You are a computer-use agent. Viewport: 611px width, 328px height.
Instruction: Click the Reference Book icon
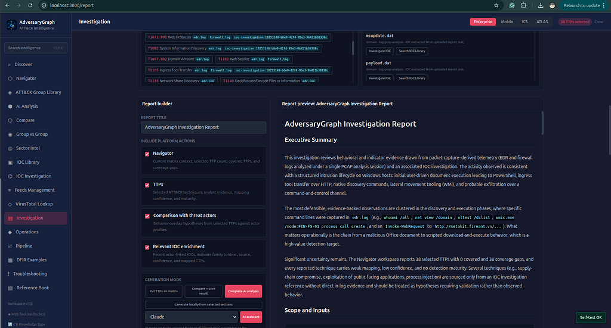11,288
